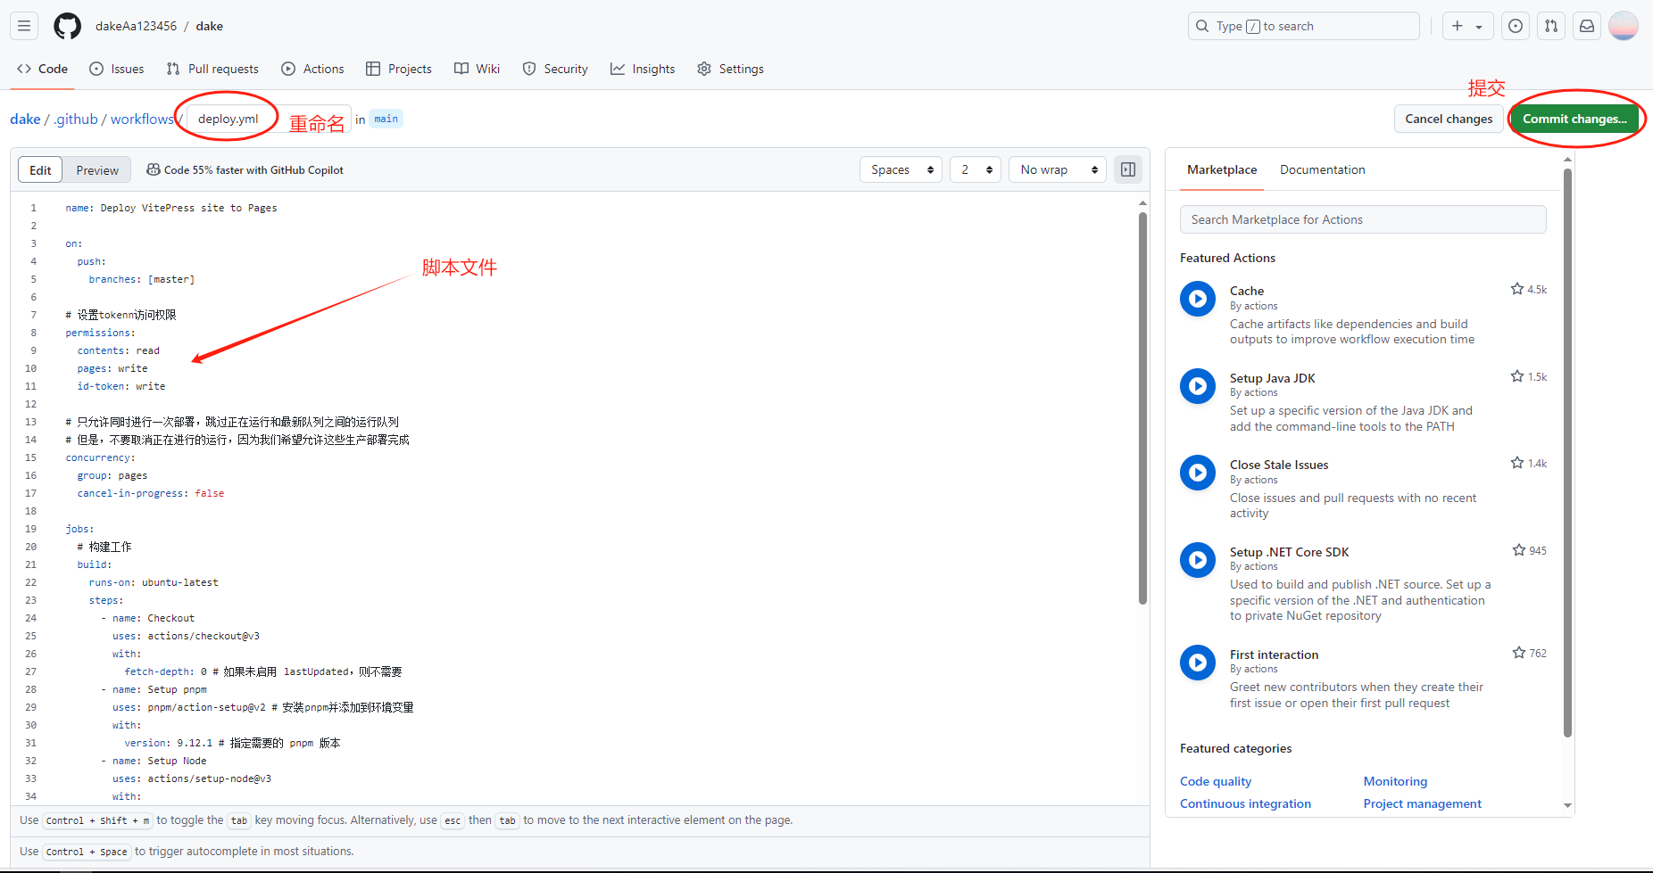Open the hamburger navigation menu

[24, 26]
